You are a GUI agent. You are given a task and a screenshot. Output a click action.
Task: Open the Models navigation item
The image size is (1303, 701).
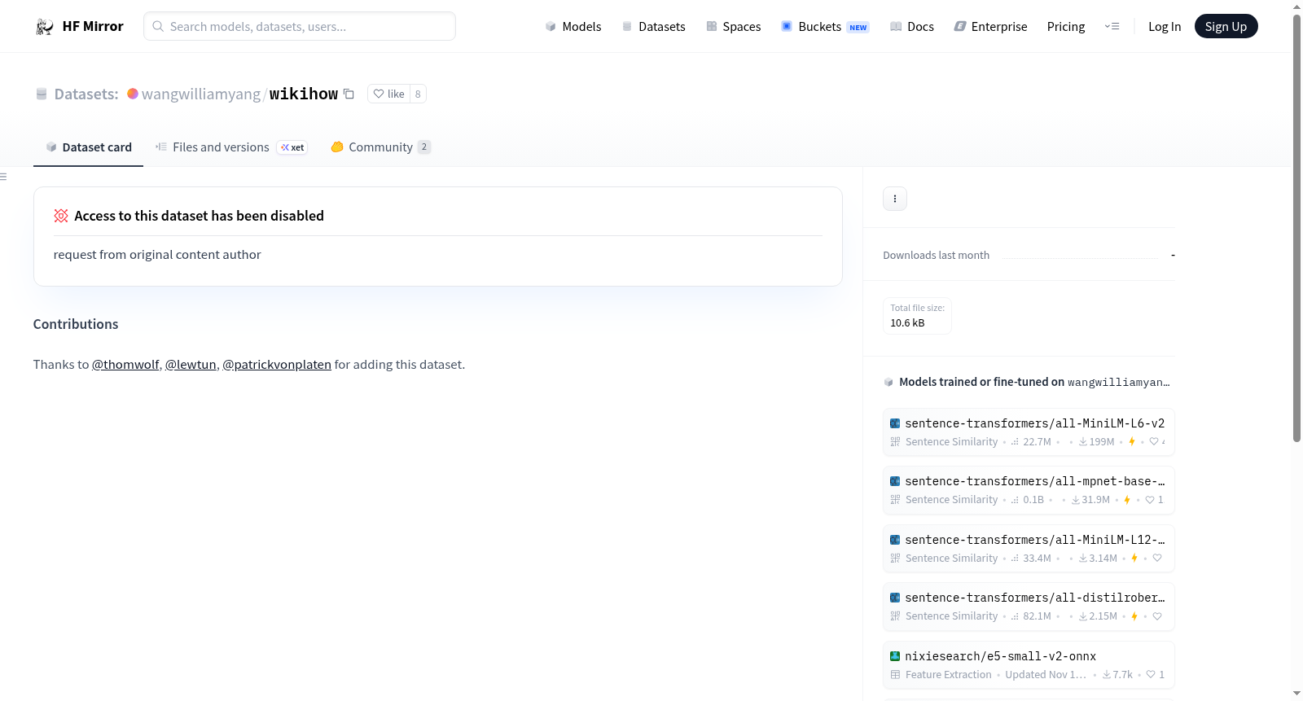(573, 27)
